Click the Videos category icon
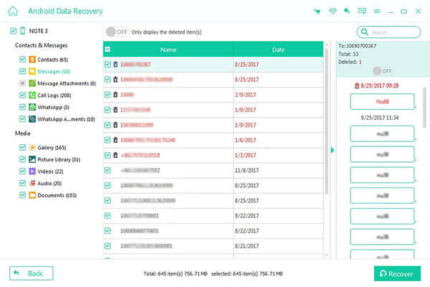Image resolution: width=430 pixels, height=287 pixels. click(x=32, y=171)
